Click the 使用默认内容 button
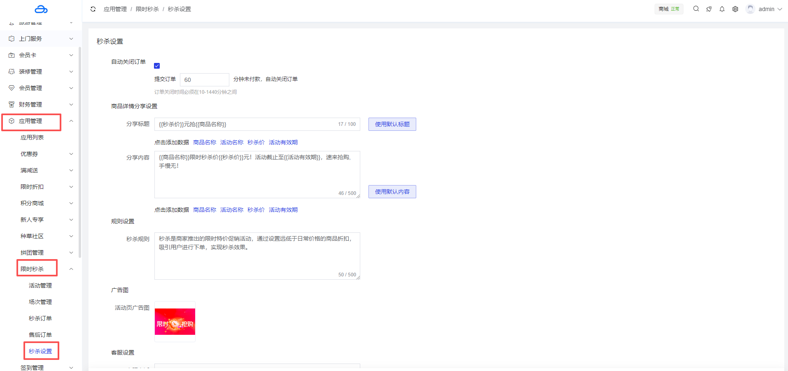 coord(392,192)
